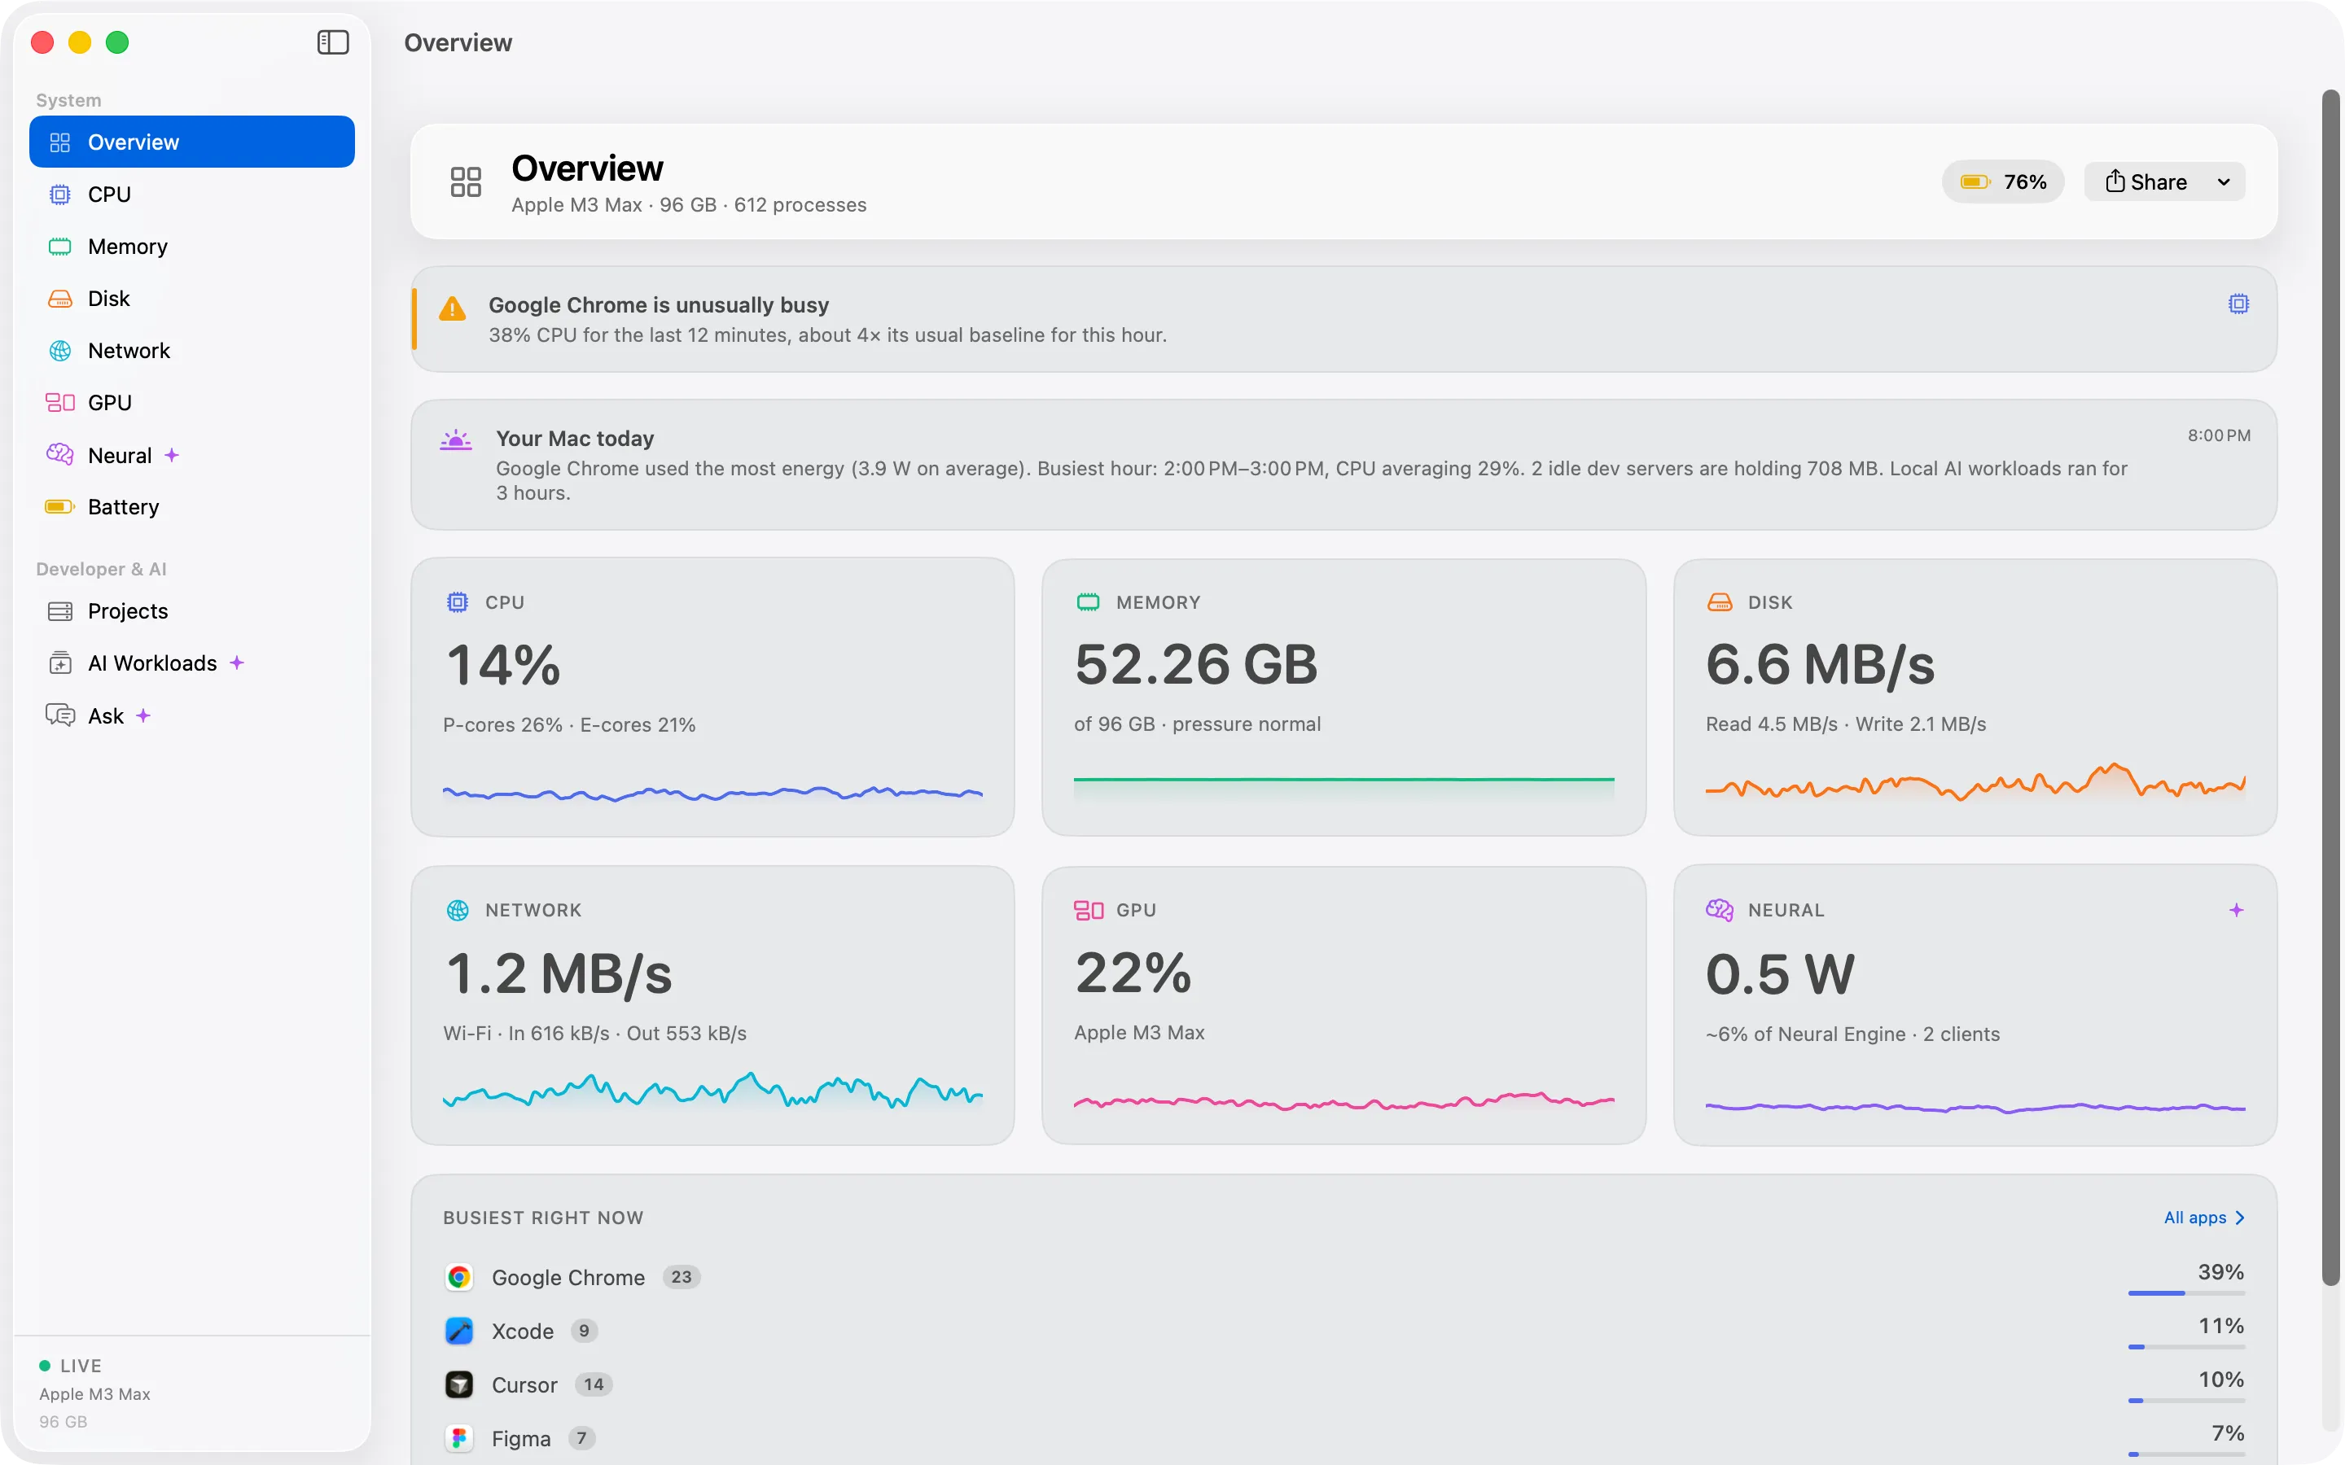
Task: Open the All apps link
Action: (2203, 1217)
